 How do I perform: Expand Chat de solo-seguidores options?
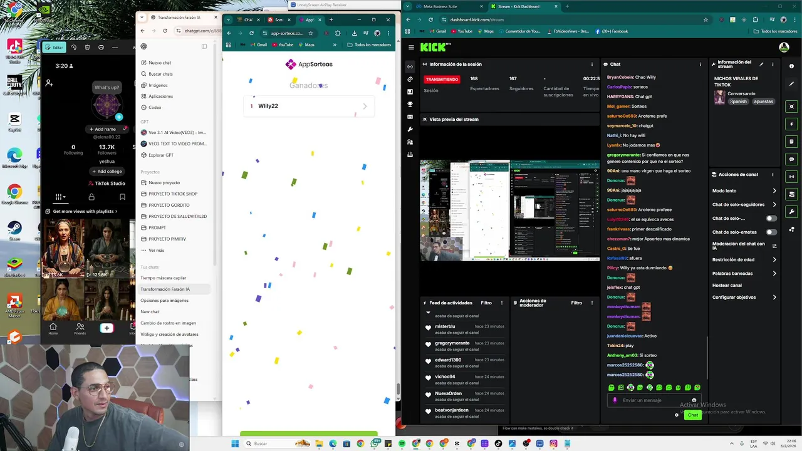(x=774, y=205)
